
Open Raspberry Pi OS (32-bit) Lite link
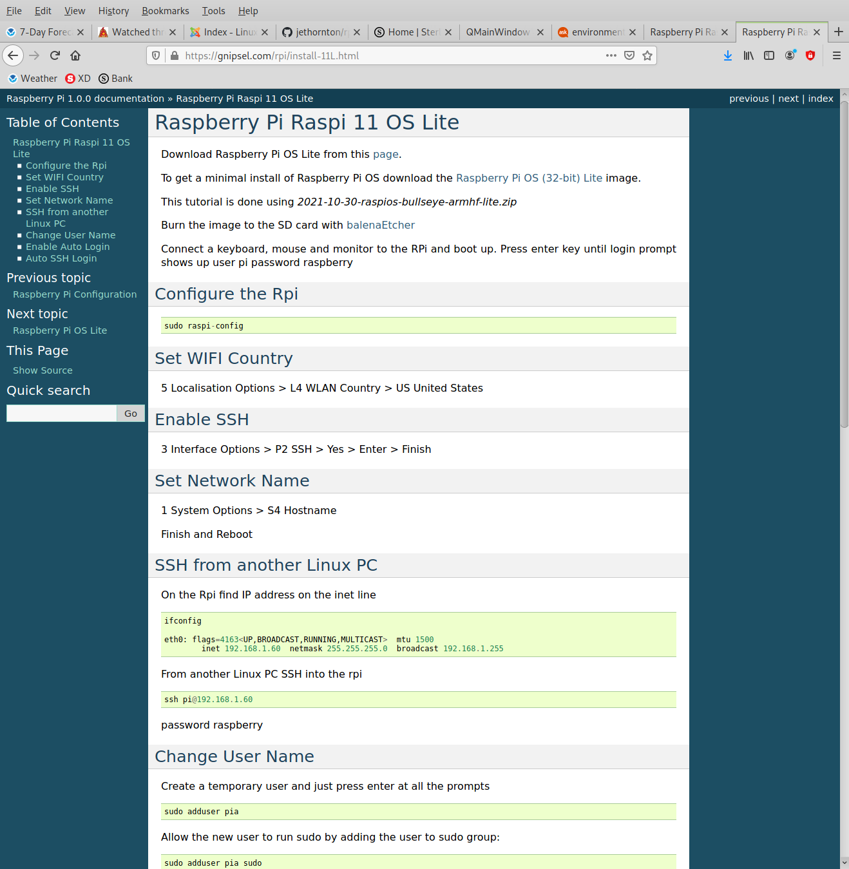click(529, 178)
